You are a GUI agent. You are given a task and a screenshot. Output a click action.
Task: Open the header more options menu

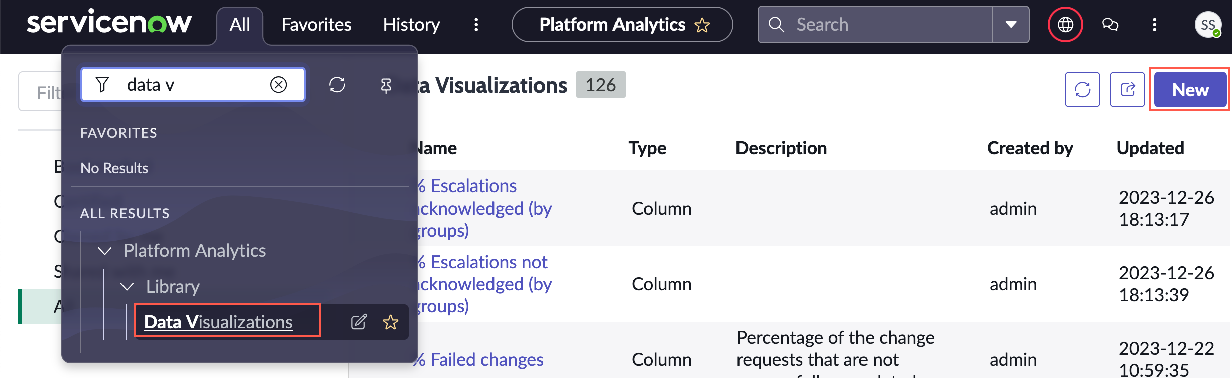[x=1154, y=24]
